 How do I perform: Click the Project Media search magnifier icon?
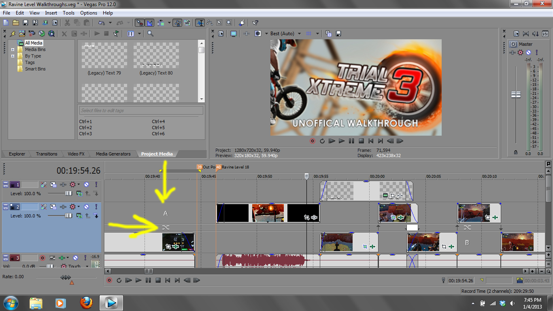coord(150,34)
